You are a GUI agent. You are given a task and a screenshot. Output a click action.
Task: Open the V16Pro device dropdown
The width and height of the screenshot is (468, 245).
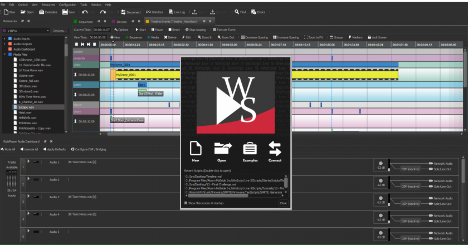point(26,31)
